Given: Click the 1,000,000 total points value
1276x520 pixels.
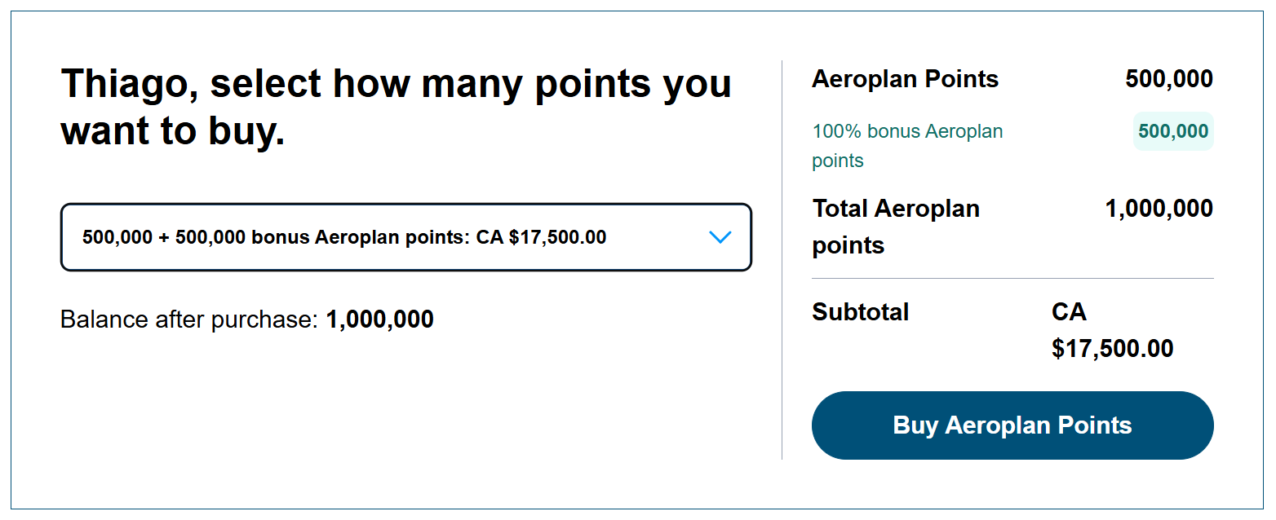Looking at the screenshot, I should pyautogui.click(x=1159, y=209).
